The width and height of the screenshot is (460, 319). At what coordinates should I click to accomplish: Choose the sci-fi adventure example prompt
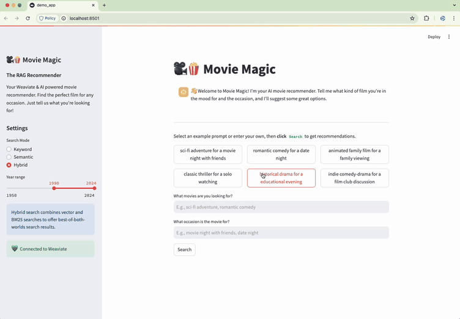207,154
